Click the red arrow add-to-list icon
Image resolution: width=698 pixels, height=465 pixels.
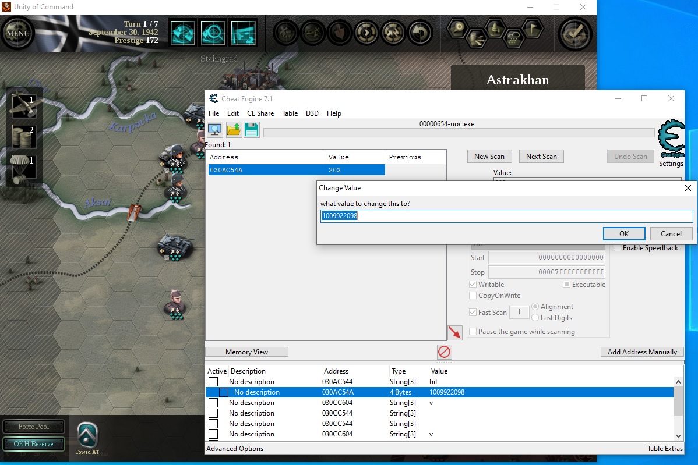click(454, 332)
